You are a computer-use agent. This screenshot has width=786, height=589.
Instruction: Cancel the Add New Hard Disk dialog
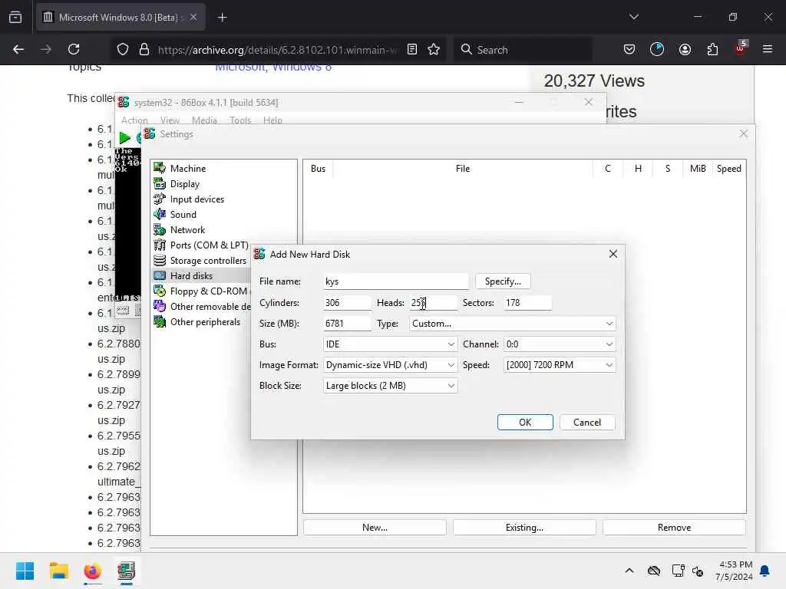(x=587, y=423)
